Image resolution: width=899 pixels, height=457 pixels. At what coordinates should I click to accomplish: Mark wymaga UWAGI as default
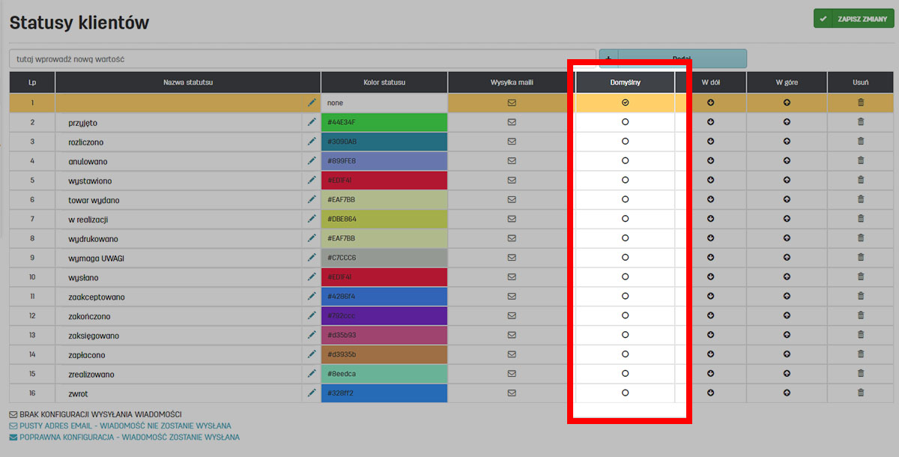(625, 258)
